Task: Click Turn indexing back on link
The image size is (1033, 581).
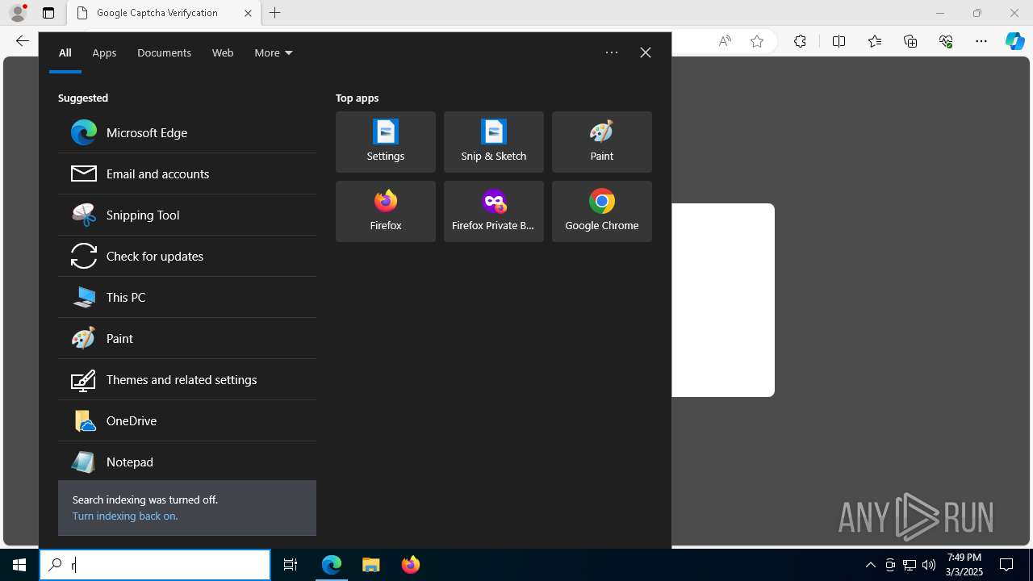Action: 125,516
